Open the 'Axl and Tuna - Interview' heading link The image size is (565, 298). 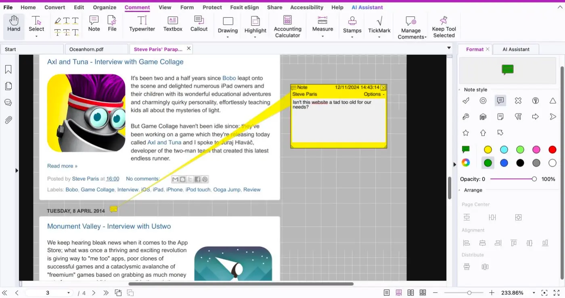pyautogui.click(x=115, y=62)
